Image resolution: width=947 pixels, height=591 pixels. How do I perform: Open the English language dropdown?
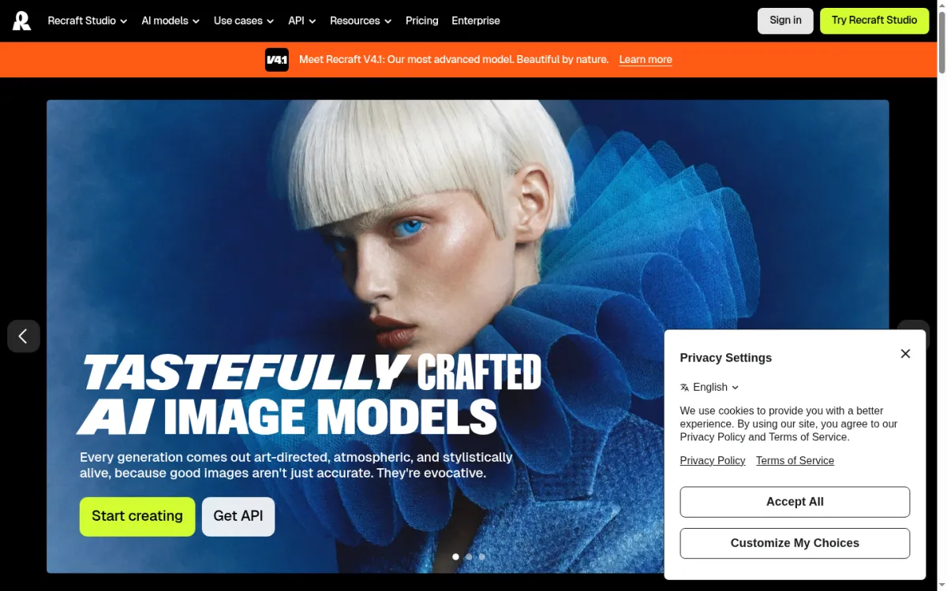point(709,388)
